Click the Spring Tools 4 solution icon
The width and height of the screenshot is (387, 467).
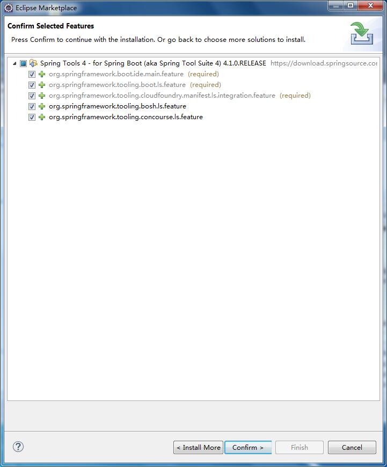pos(33,63)
